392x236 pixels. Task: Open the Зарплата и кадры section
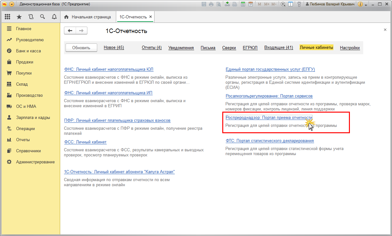pyautogui.click(x=31, y=117)
